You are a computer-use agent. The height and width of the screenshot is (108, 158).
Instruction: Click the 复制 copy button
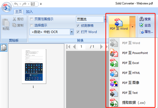(18, 25)
